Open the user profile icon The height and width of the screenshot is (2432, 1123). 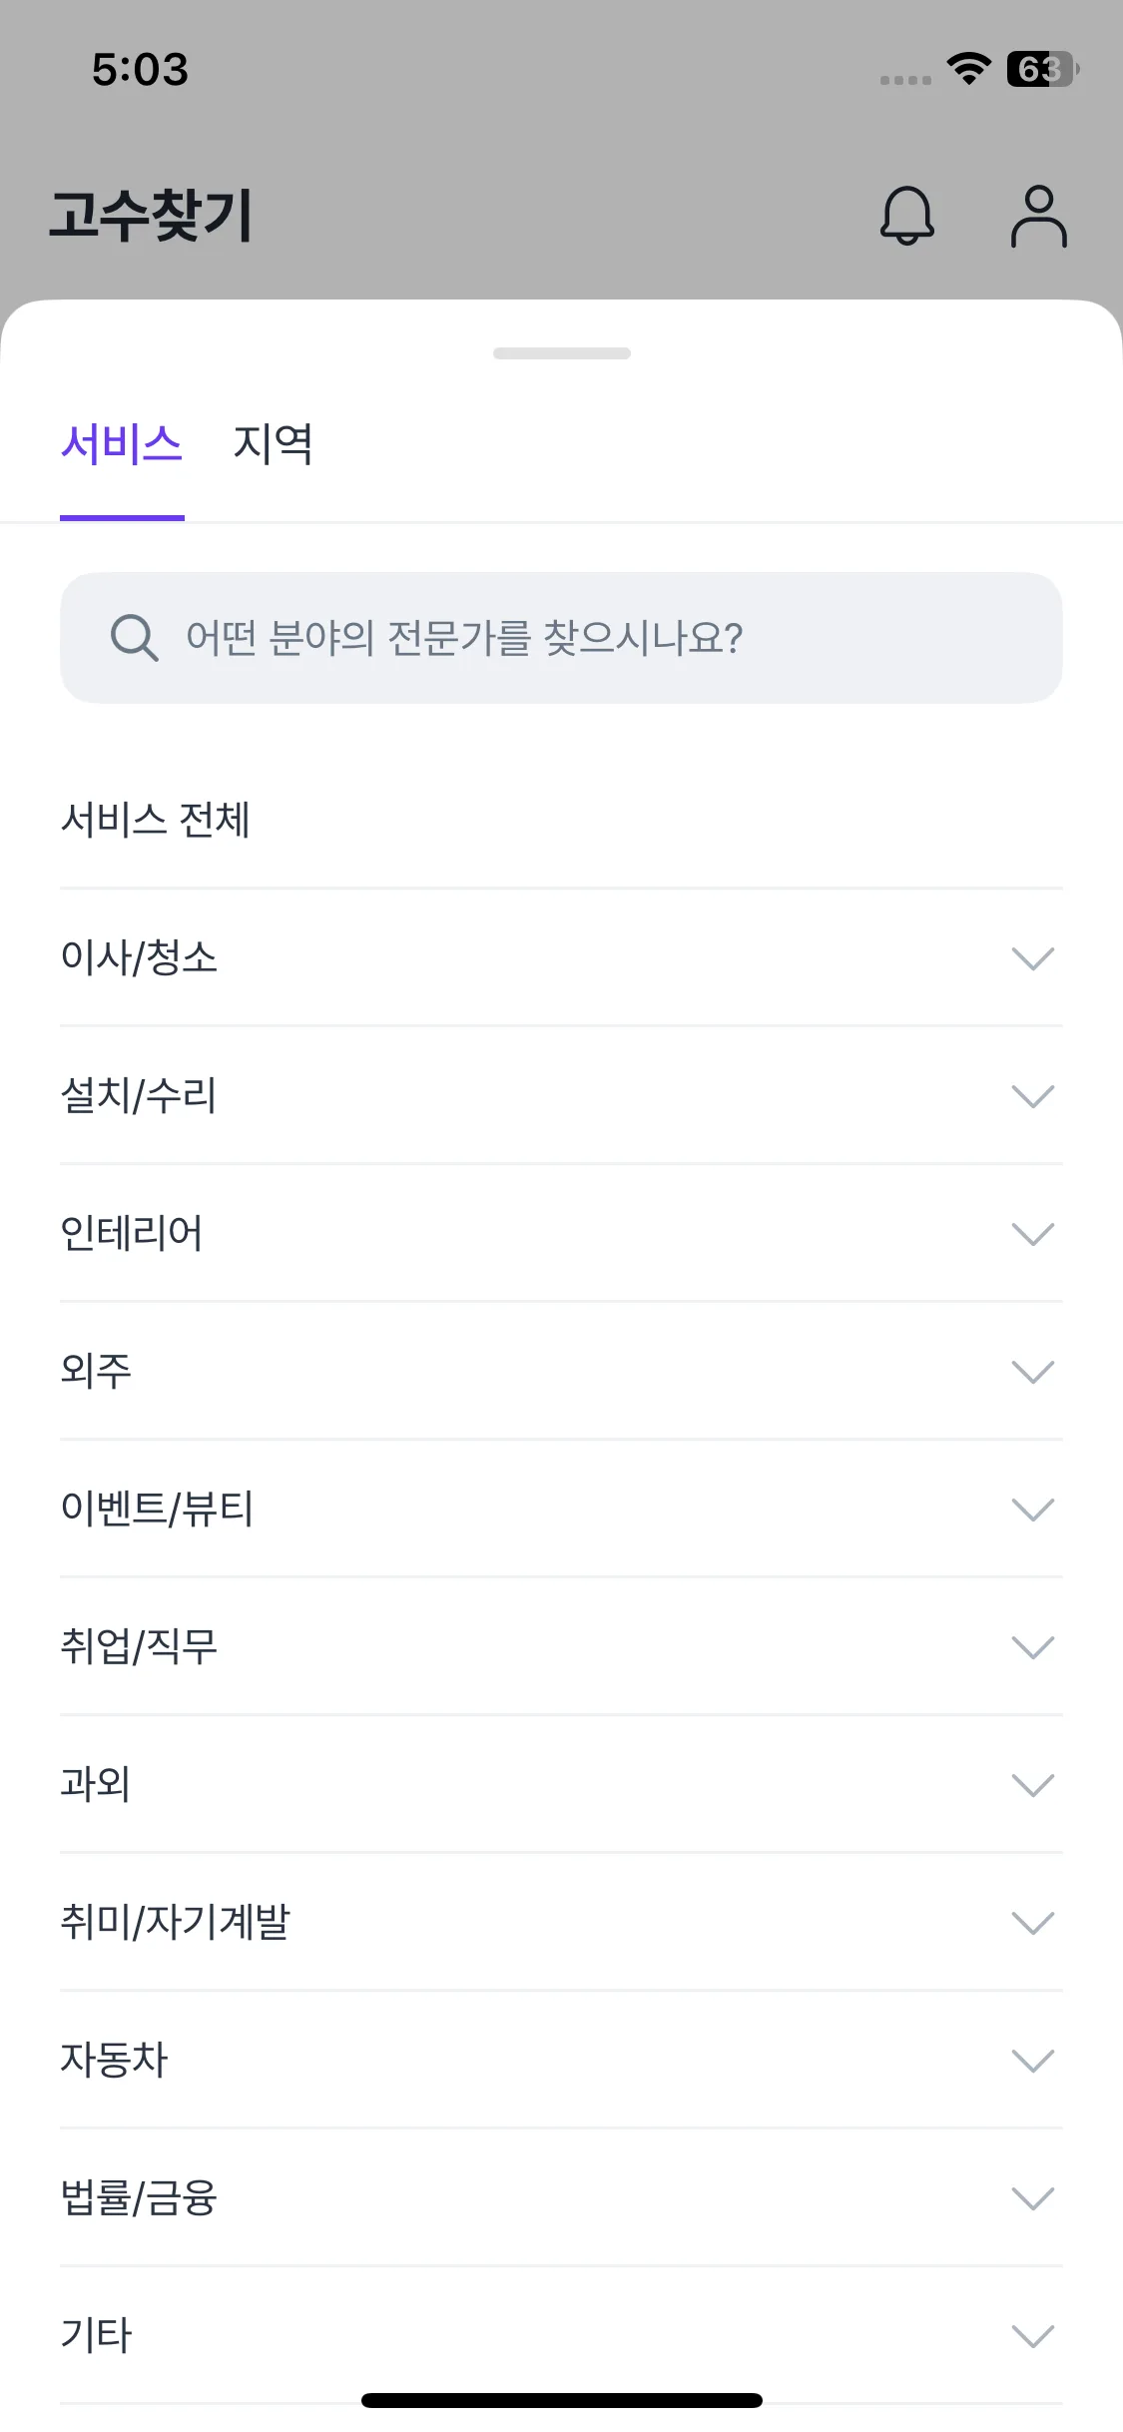click(x=1038, y=216)
